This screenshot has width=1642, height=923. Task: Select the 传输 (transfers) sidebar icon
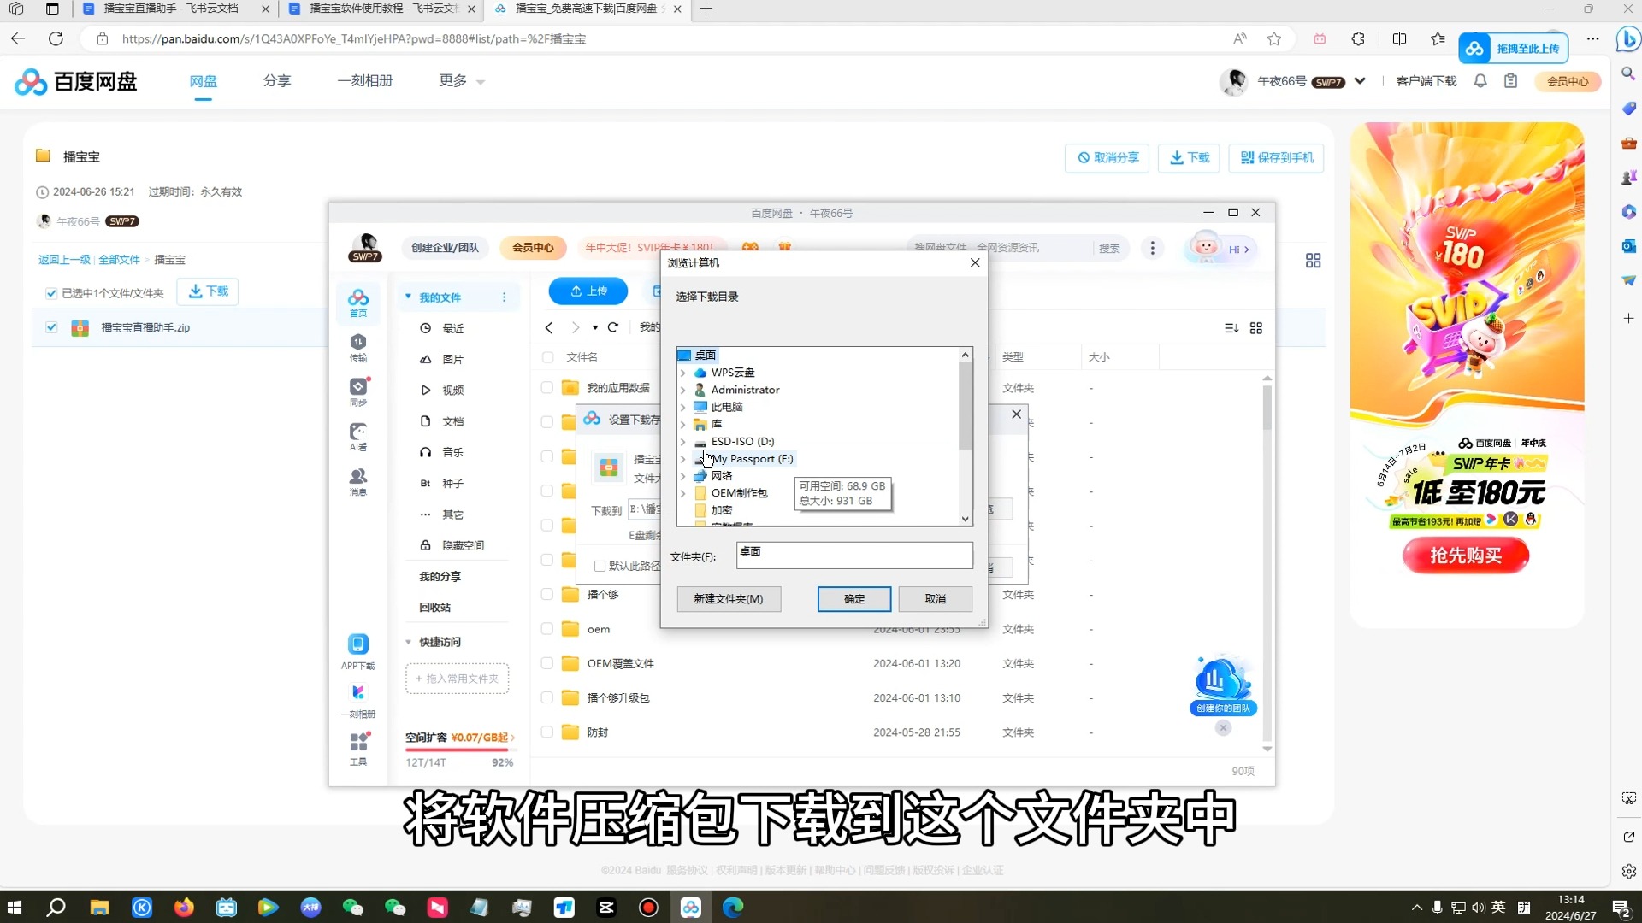point(358,346)
